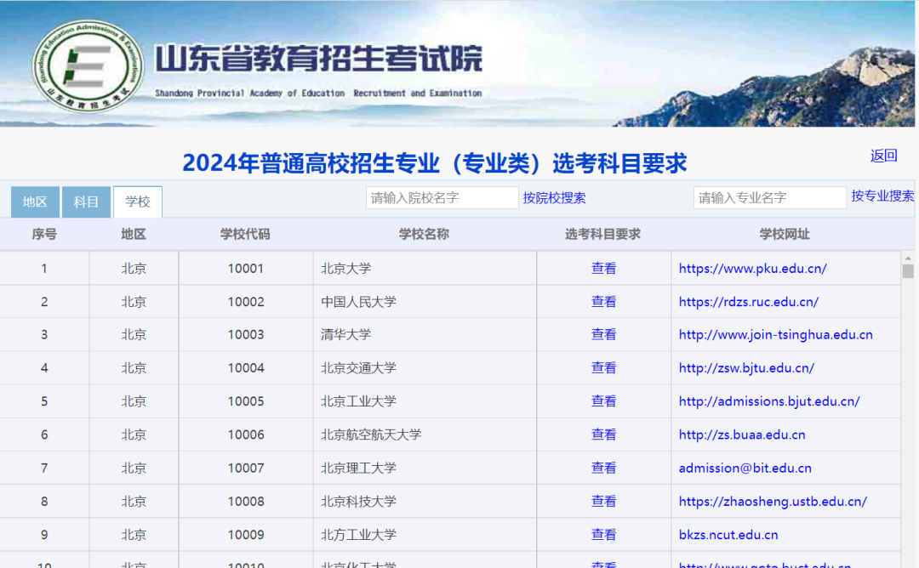Image resolution: width=919 pixels, height=568 pixels.
Task: Open 查看 for 北京理工大学
Action: [603, 468]
